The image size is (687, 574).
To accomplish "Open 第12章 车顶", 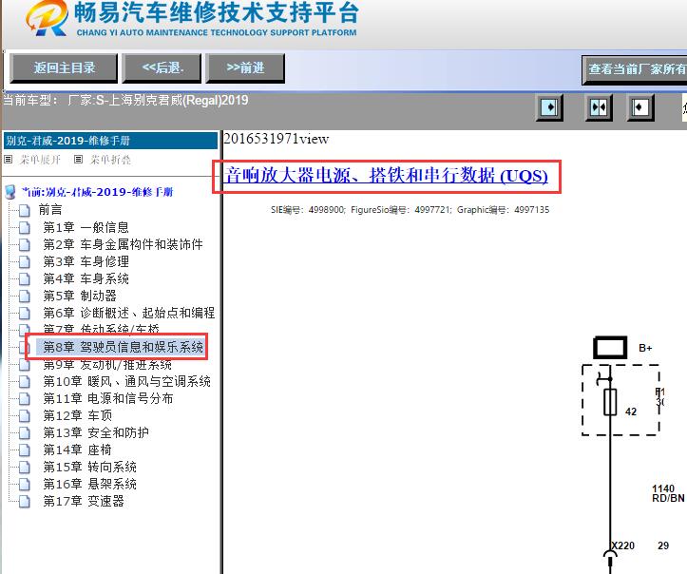I will point(78,416).
